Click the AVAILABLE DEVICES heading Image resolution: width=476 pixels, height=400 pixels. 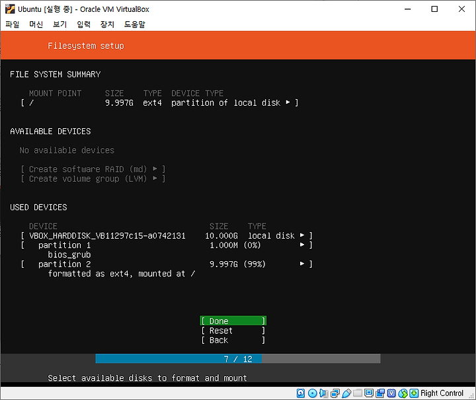click(50, 132)
